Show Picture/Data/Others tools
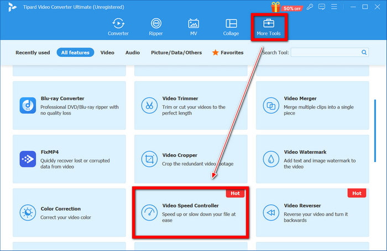The image size is (387, 251). point(176,53)
